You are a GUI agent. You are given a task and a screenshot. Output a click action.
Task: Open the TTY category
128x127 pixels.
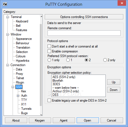pos(24,100)
